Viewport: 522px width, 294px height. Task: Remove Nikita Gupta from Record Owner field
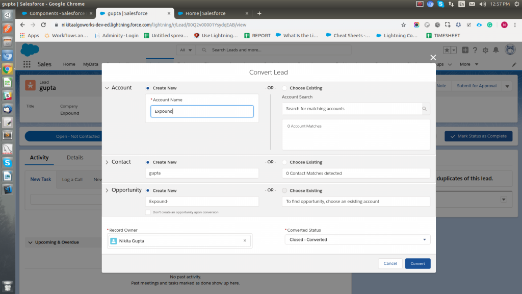(x=245, y=241)
